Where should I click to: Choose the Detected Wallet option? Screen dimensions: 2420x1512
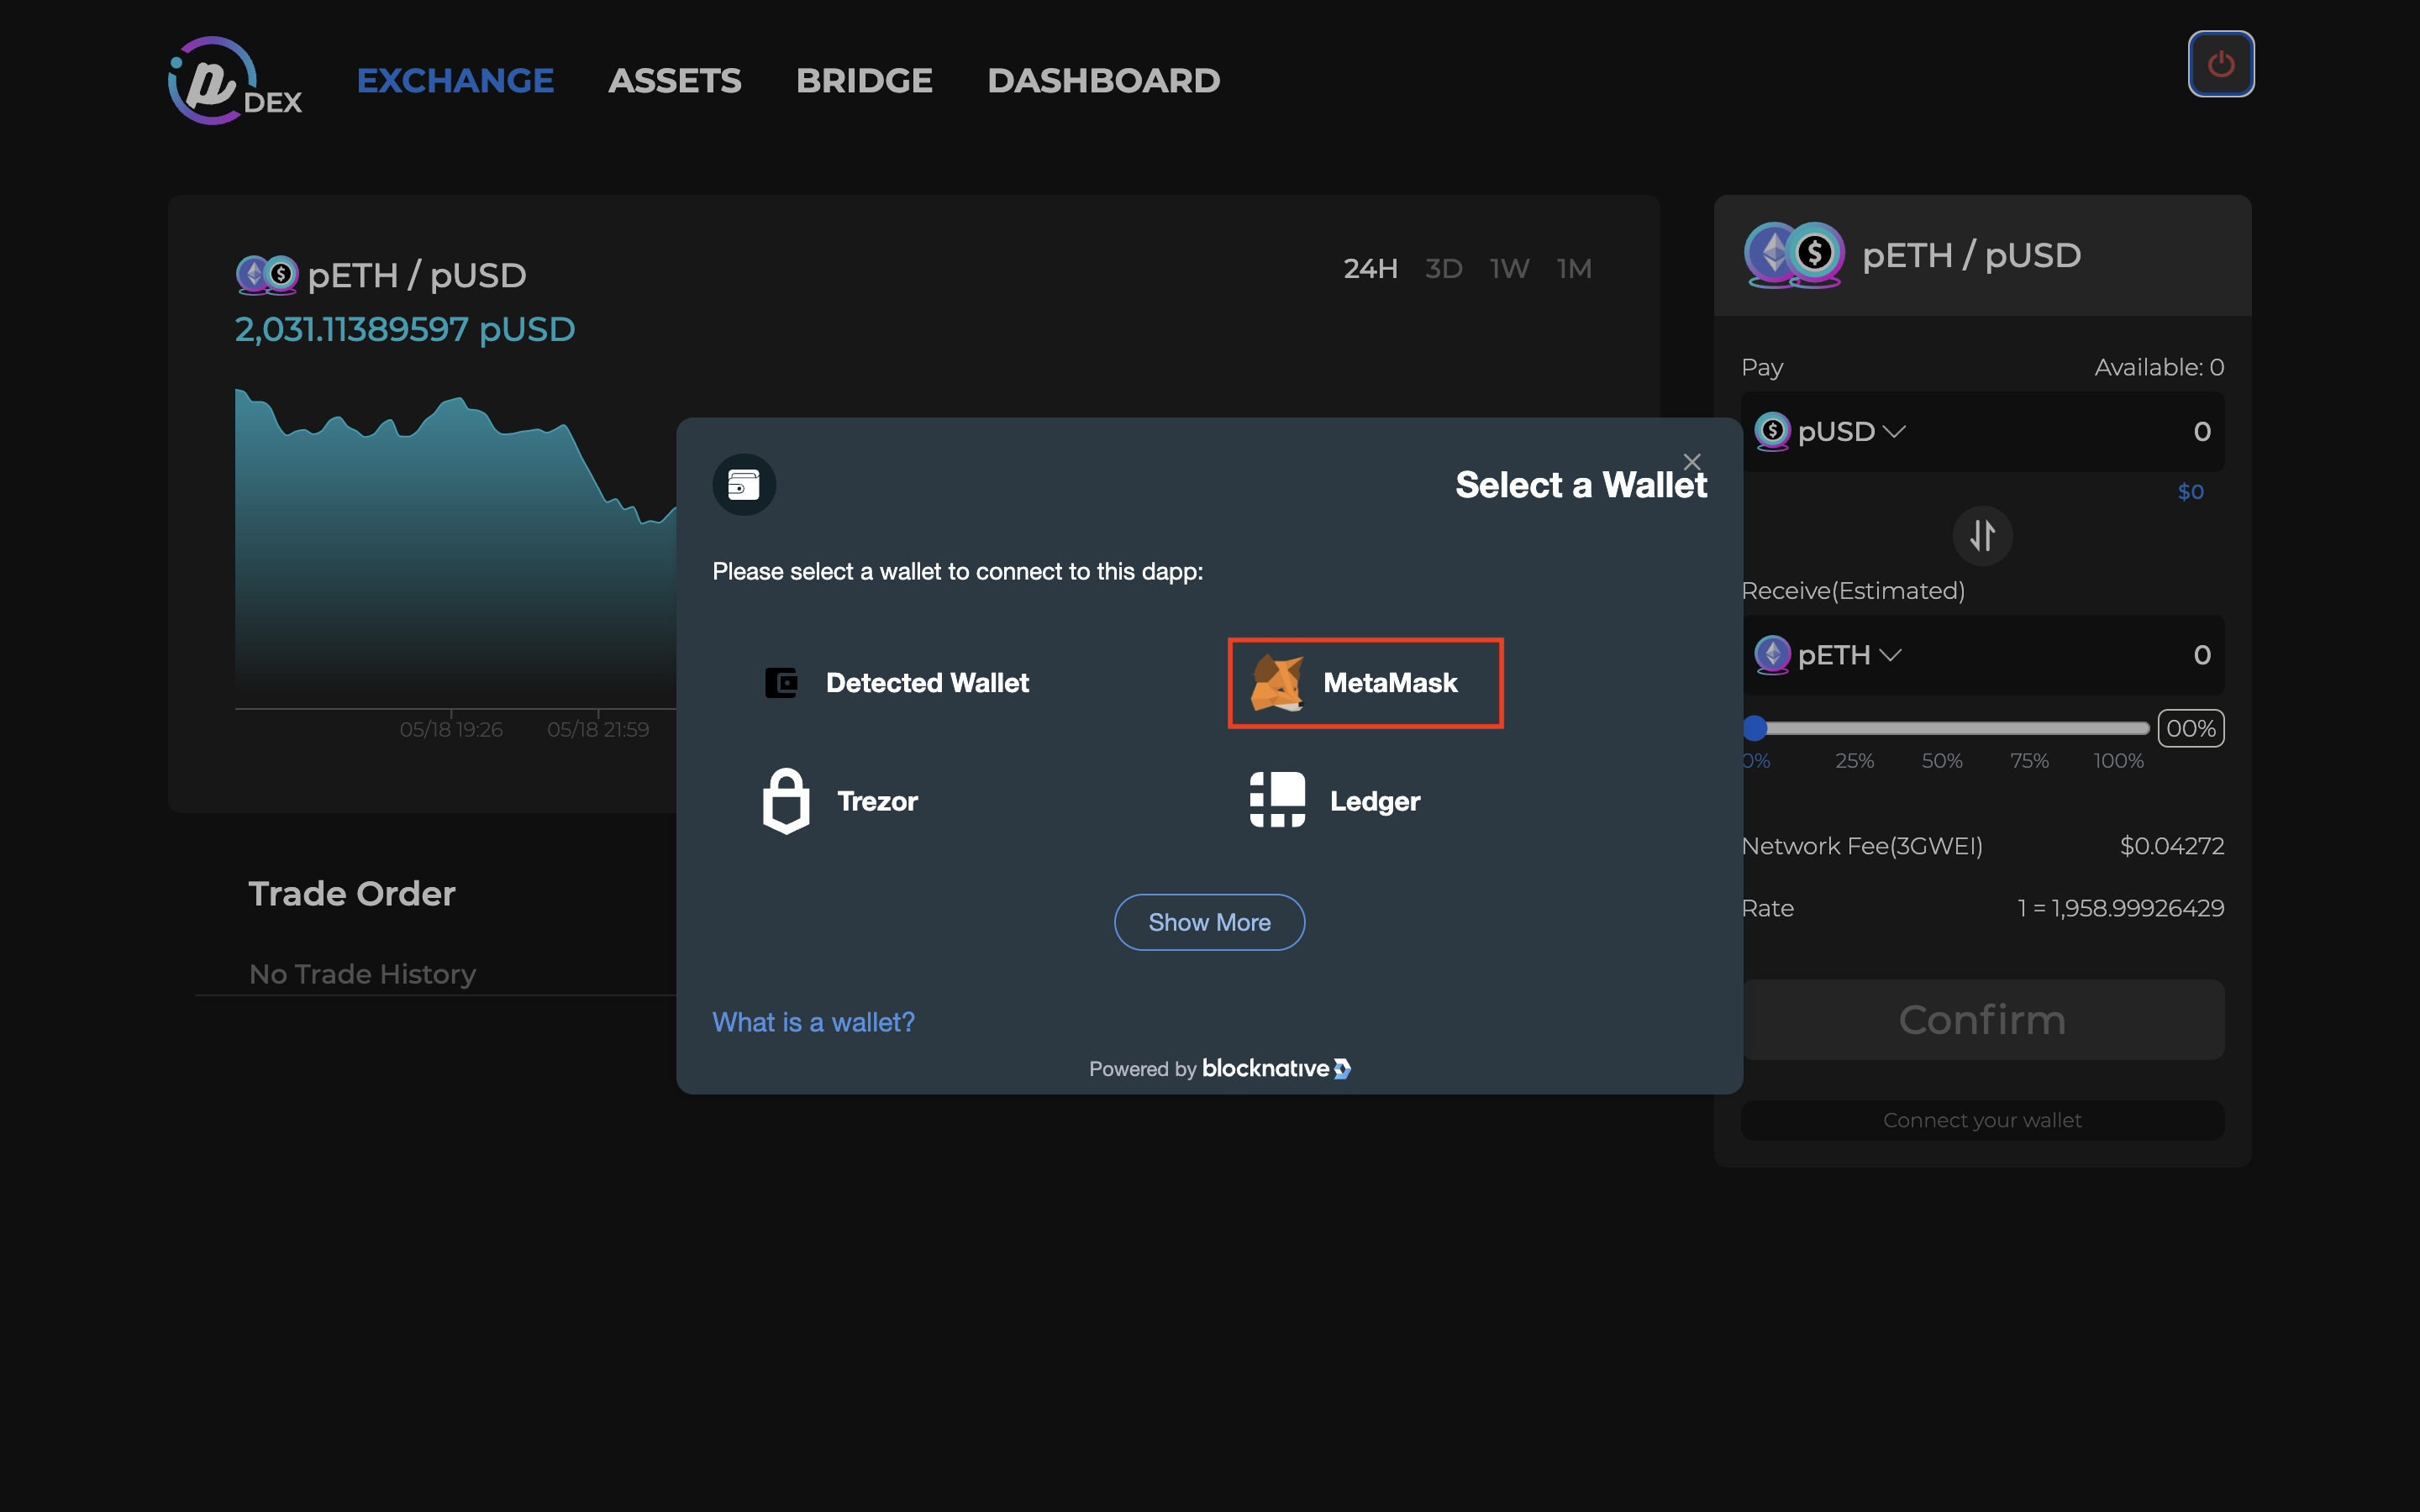897,683
